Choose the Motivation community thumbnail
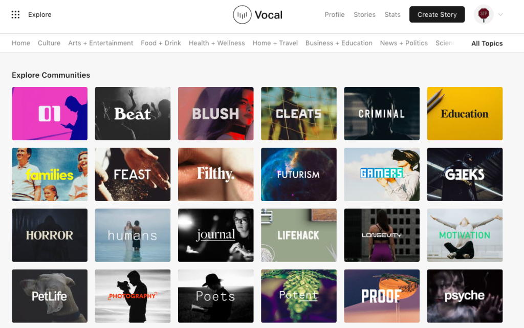Image resolution: width=524 pixels, height=328 pixels. 465,235
